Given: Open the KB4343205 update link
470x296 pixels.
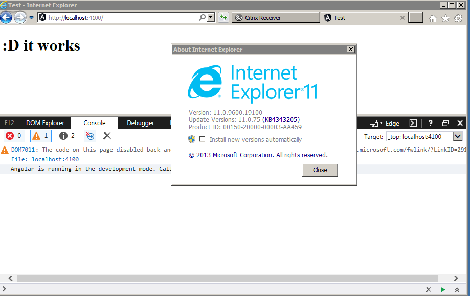Looking at the screenshot, I should [281, 119].
